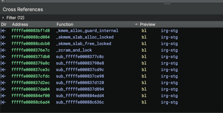Click direction arrow for sub_fffffe000884edd4 row
This screenshot has width=223, height=113.
coord(3,96)
